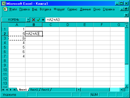Viewport: 130px width, 98px height.
Task: Click the Excel application icon in title bar
Action: pos(4,3)
